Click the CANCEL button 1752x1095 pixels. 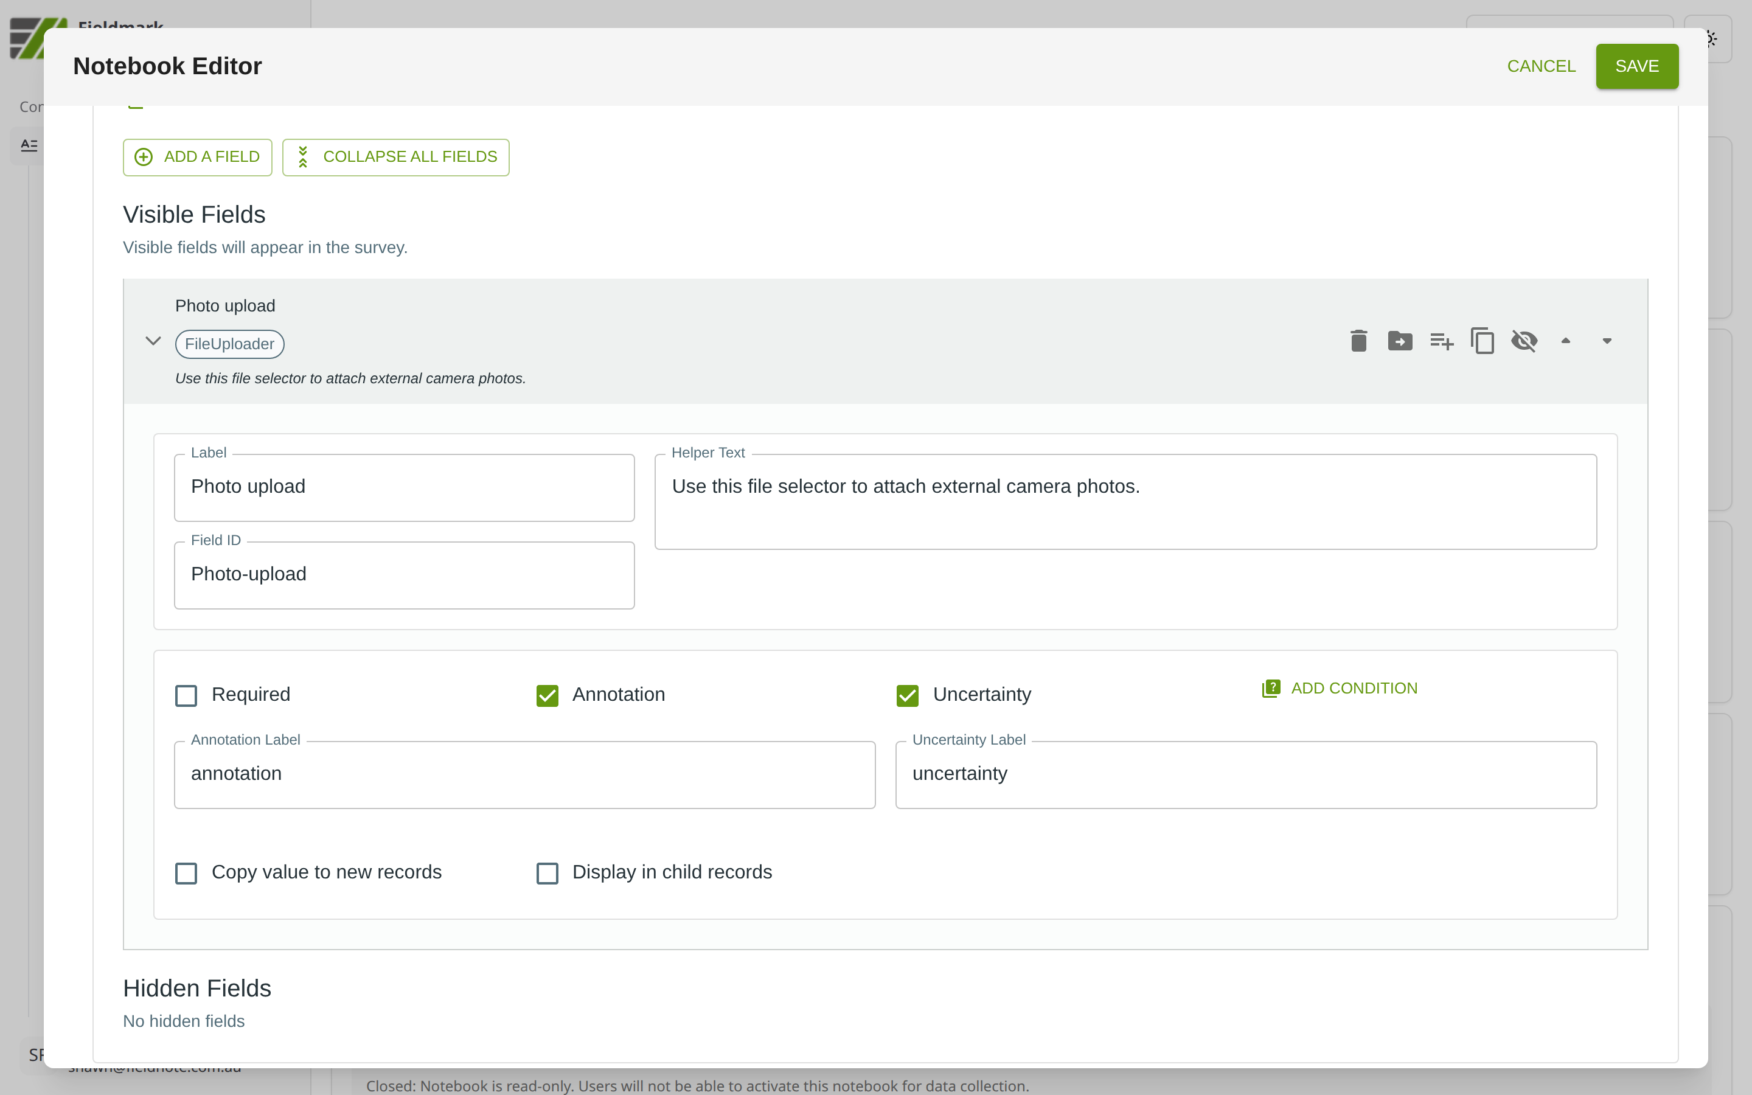[1540, 66]
